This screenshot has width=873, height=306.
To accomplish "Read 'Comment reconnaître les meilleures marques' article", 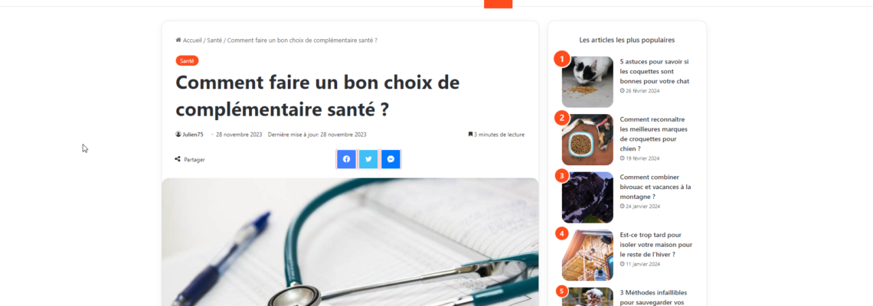I will click(654, 134).
